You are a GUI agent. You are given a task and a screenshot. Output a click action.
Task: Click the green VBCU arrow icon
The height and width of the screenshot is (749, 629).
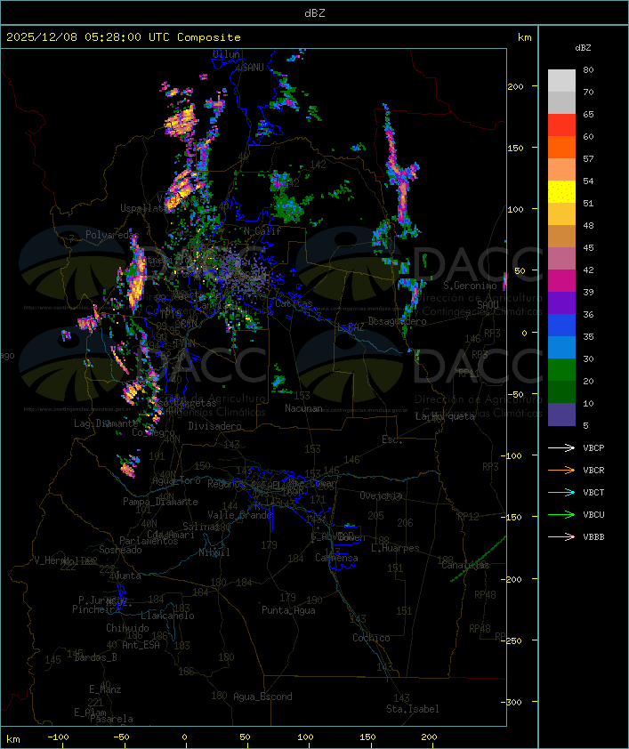[561, 514]
